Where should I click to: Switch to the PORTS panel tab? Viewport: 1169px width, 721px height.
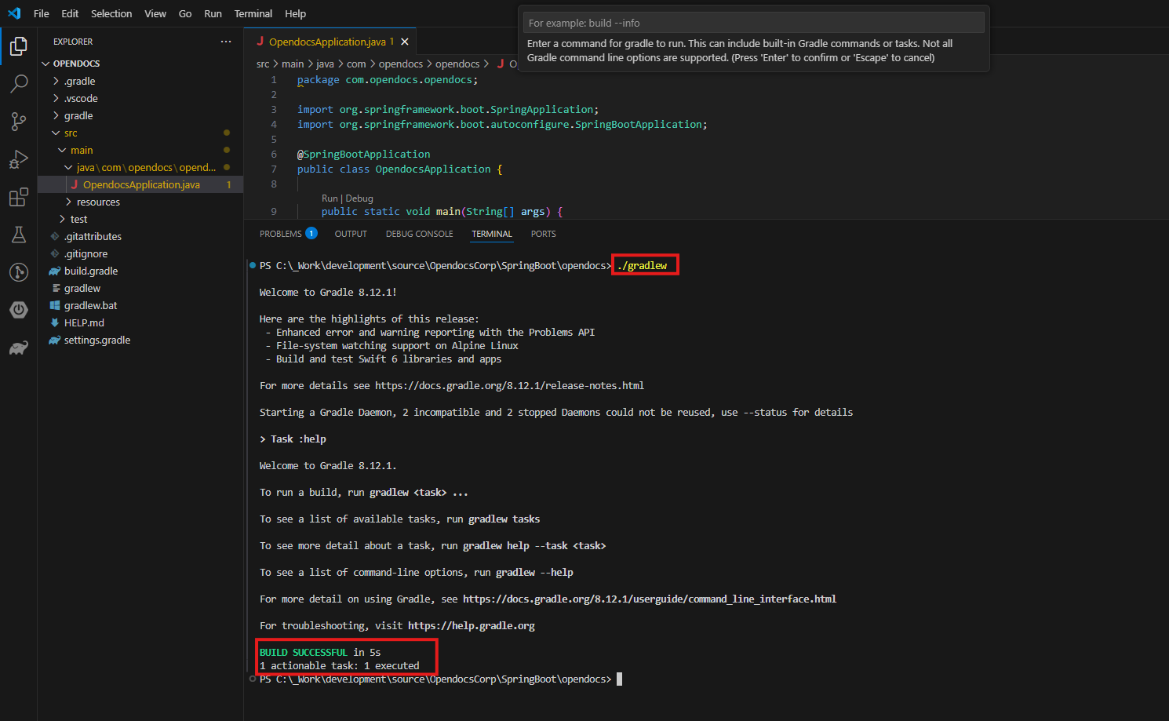coord(543,234)
